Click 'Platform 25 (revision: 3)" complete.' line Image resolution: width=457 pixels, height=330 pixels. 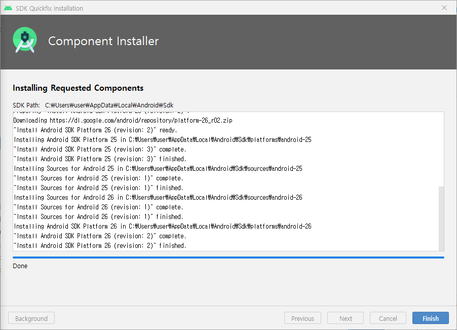point(100,149)
